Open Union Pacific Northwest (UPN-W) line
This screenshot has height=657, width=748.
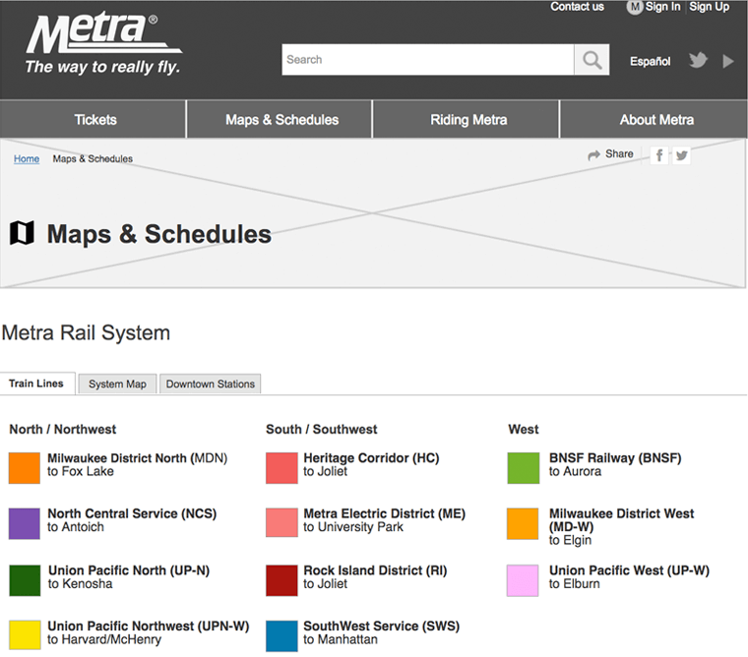tap(149, 626)
